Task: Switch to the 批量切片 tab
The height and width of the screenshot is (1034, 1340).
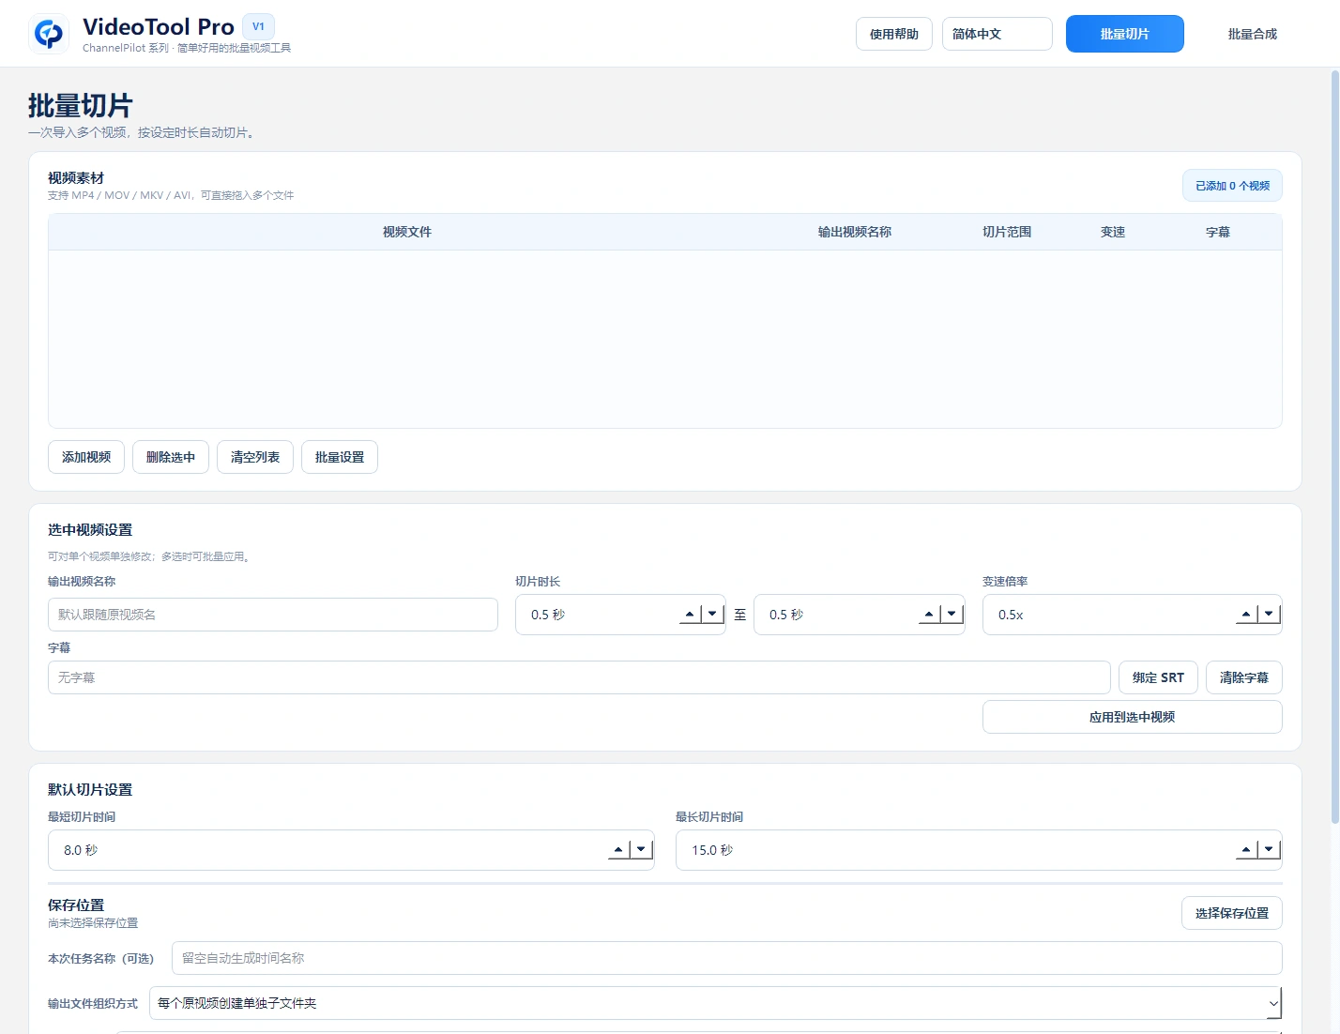Action: click(x=1124, y=34)
